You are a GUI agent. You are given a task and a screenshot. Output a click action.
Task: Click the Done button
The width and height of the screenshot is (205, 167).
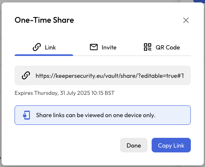134,145
